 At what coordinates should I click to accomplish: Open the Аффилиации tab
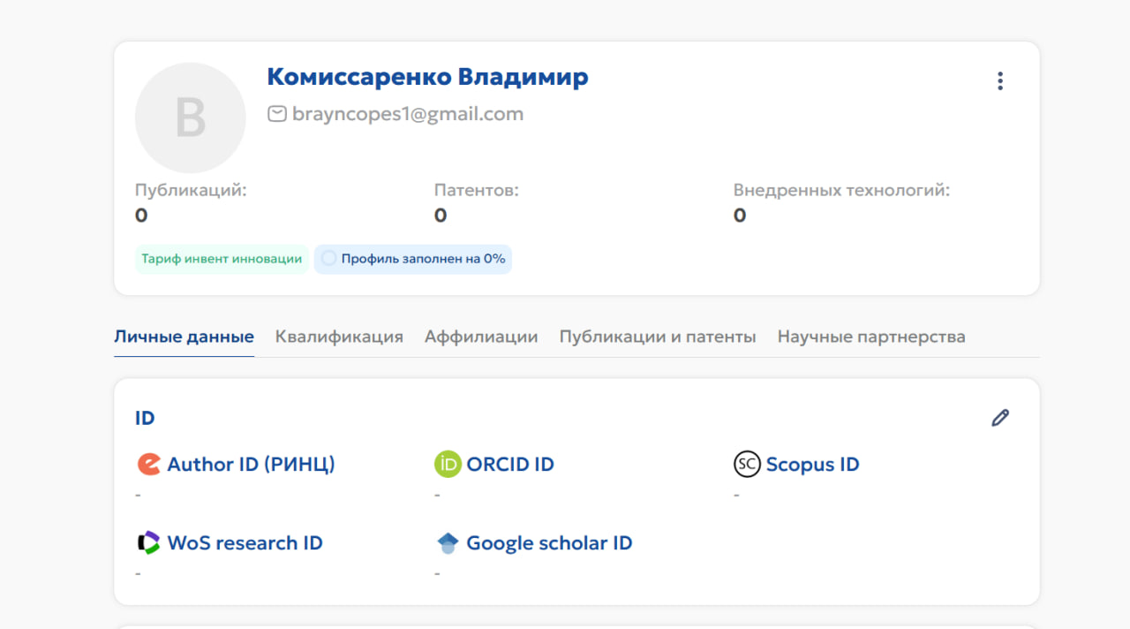pyautogui.click(x=481, y=337)
